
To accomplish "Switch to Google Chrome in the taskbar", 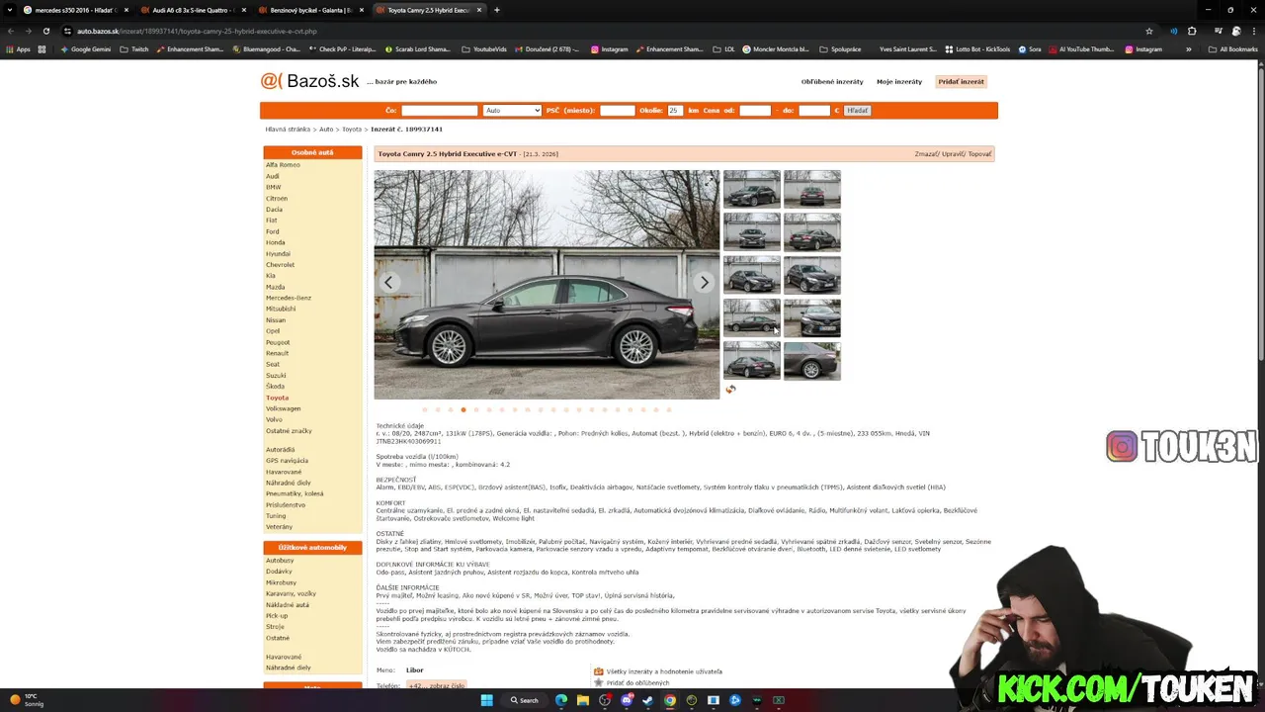I will coord(670,700).
